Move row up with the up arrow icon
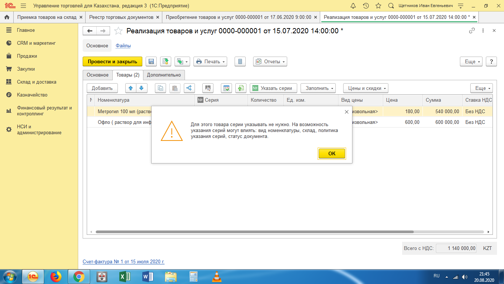This screenshot has width=504, height=284. click(x=131, y=88)
